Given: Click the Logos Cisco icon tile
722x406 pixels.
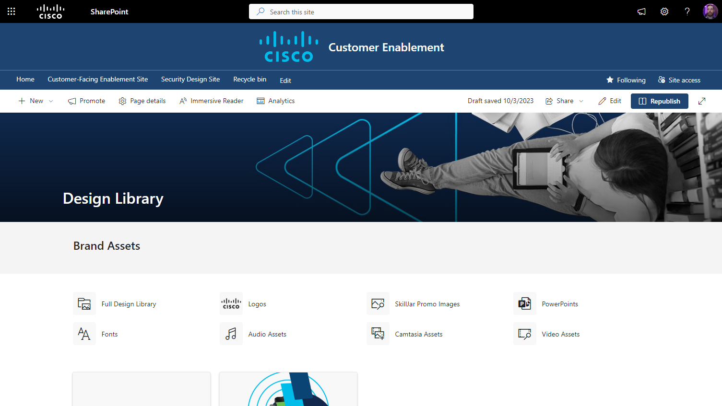Looking at the screenshot, I should [x=231, y=303].
